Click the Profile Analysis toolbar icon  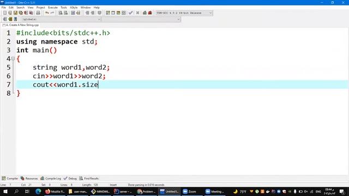[x=145, y=13]
